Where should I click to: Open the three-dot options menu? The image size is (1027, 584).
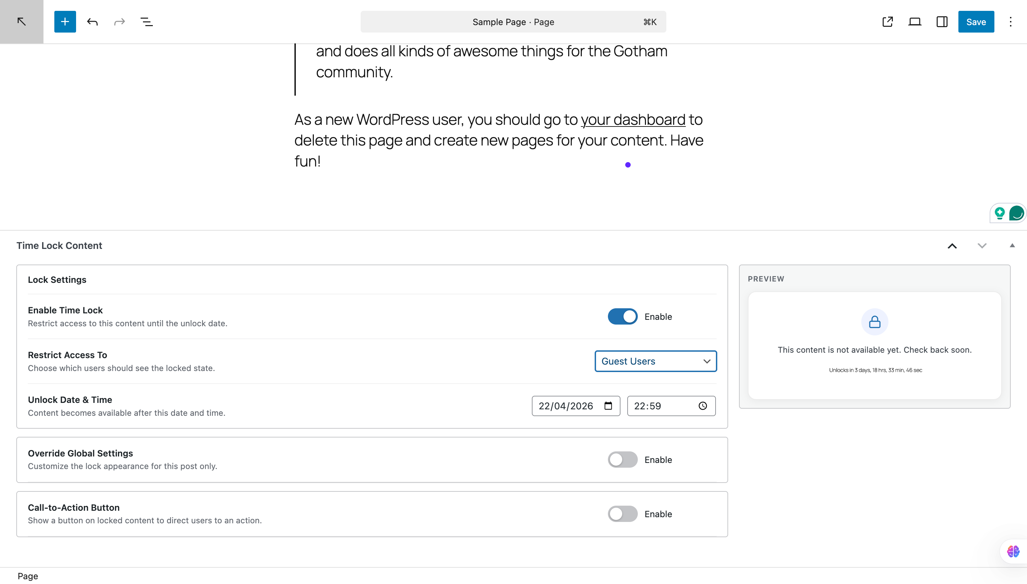[1011, 22]
